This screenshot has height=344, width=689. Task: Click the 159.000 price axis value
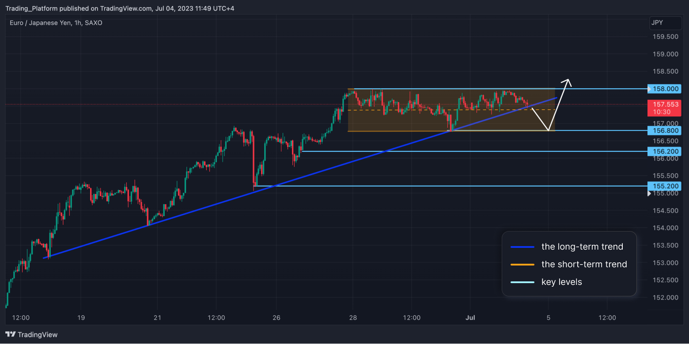[666, 54]
